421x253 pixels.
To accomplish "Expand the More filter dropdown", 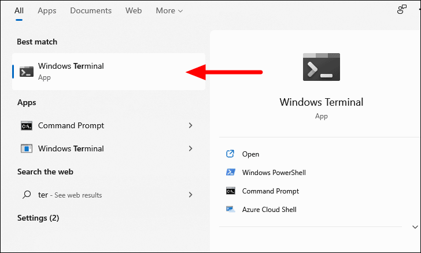I will point(169,11).
